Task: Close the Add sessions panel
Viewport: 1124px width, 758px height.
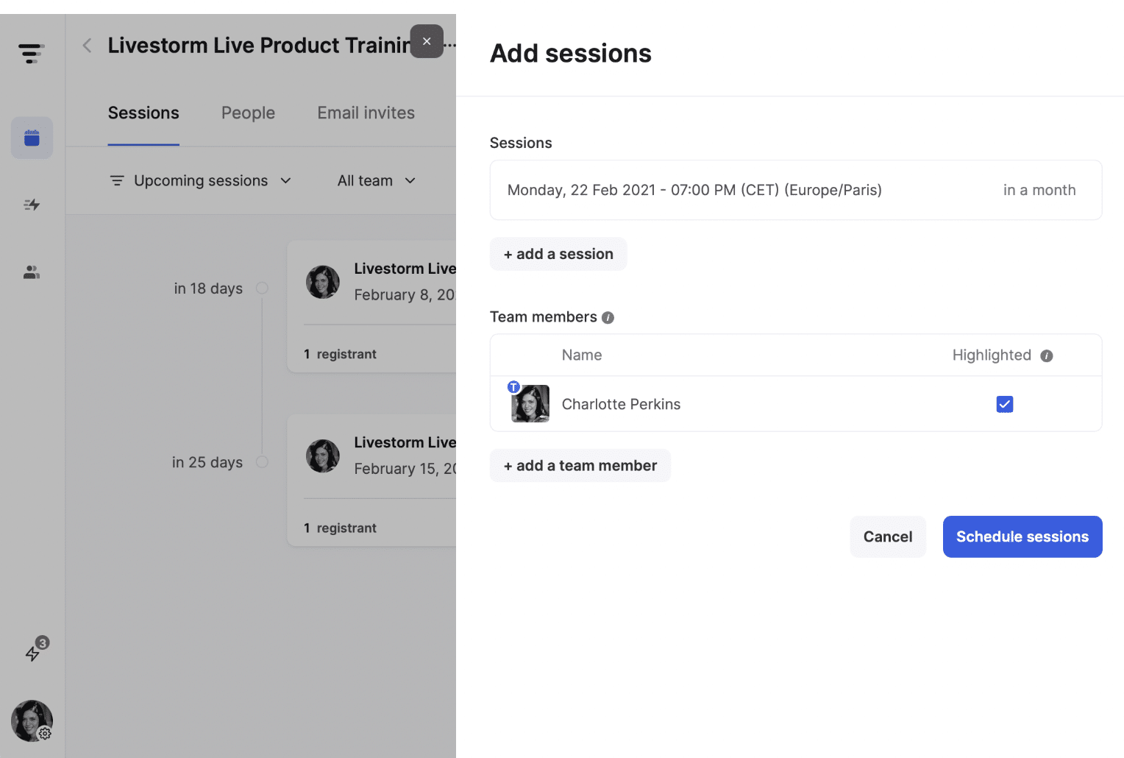Action: [427, 41]
